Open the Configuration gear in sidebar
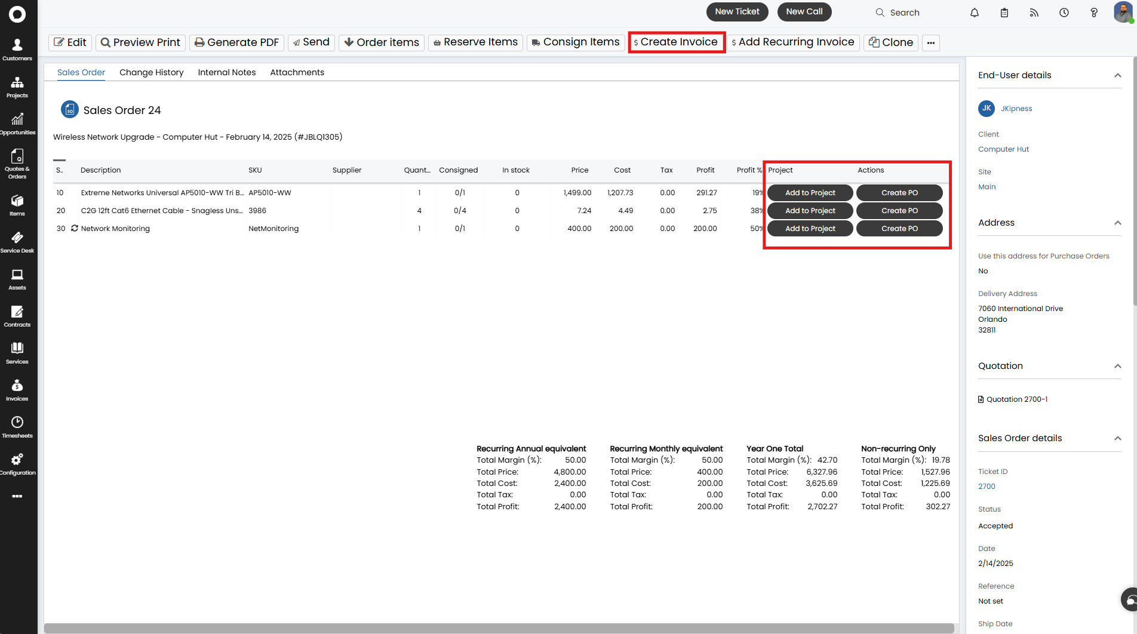Screen dimensions: 1137x634 (x=17, y=464)
